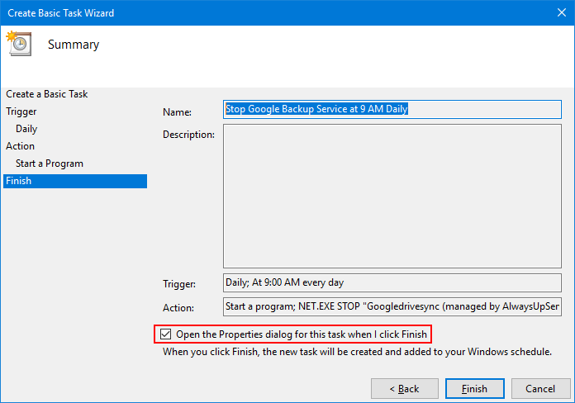Select the Create a Basic Task step

point(47,94)
